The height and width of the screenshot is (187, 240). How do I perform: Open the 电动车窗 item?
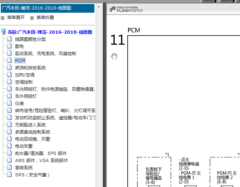[x=24, y=146]
